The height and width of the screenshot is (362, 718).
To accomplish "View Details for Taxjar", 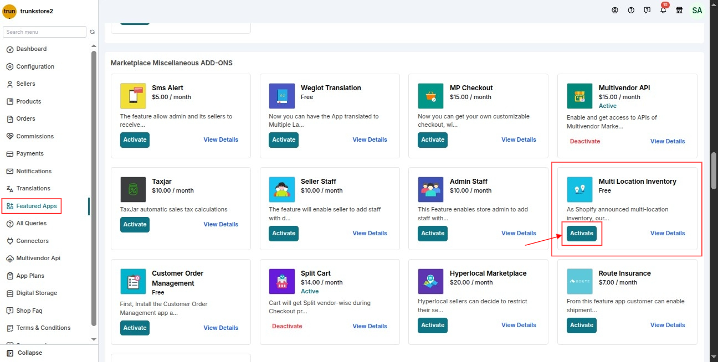I will tap(221, 224).
